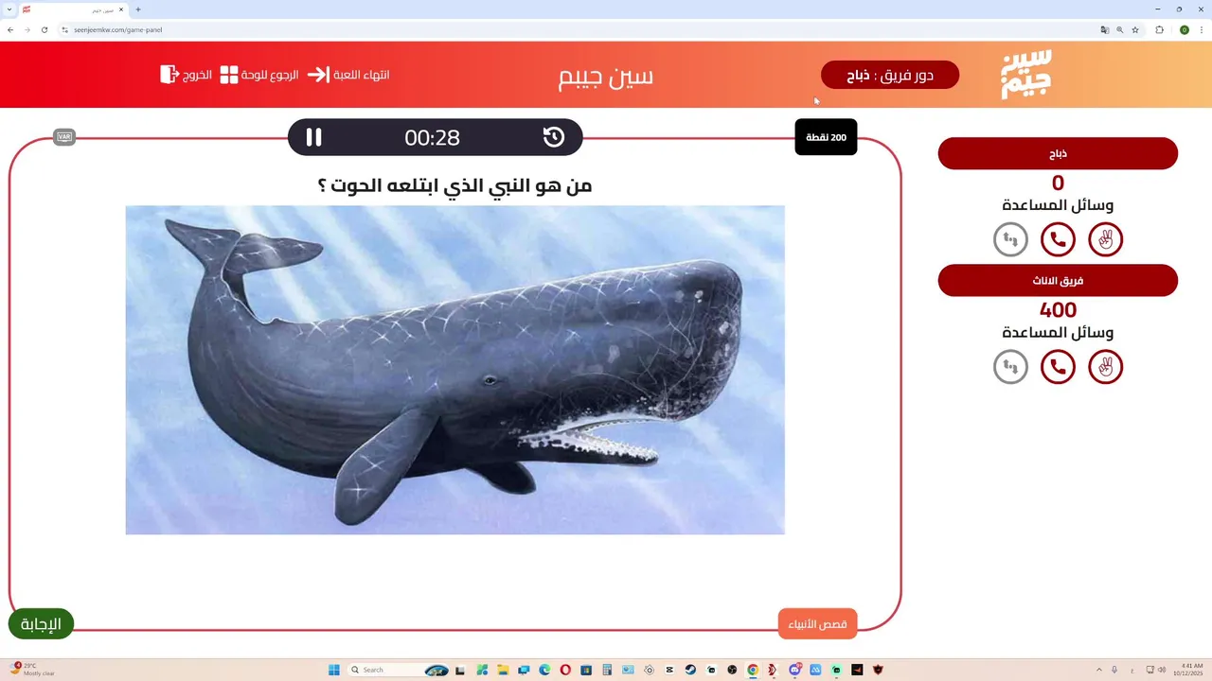Click the taskbar Search box
Image resolution: width=1212 pixels, height=681 pixels.
[399, 670]
